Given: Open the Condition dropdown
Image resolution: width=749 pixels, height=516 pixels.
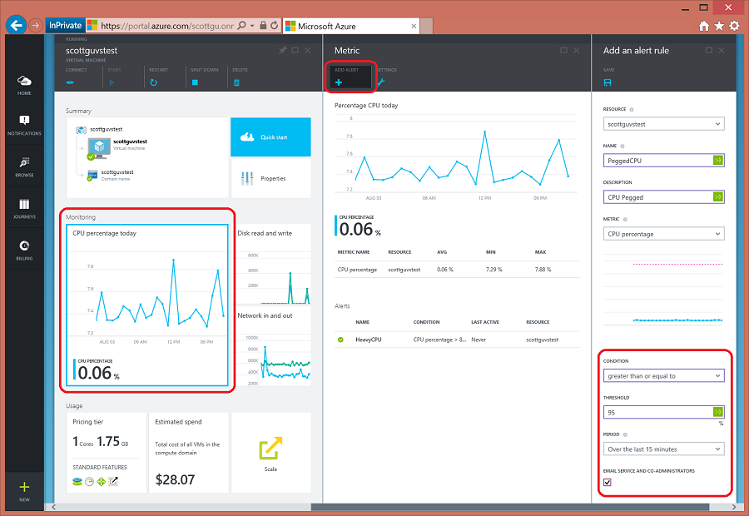Looking at the screenshot, I should point(663,375).
